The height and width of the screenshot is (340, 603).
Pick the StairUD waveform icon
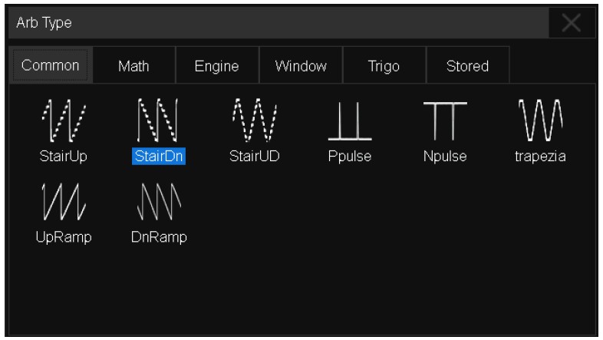[255, 121]
